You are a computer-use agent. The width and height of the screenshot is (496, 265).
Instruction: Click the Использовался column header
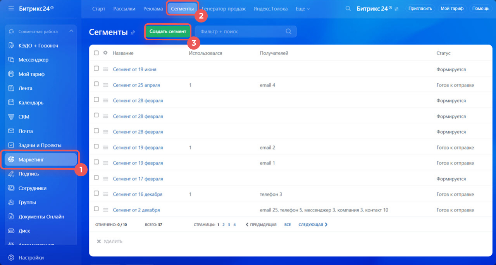(x=205, y=53)
